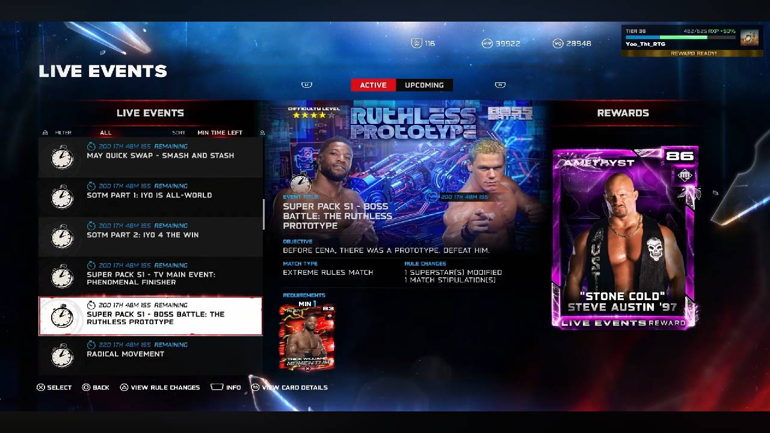The height and width of the screenshot is (433, 770).
Task: Click the 28948 VC balance value
Action: (x=579, y=43)
